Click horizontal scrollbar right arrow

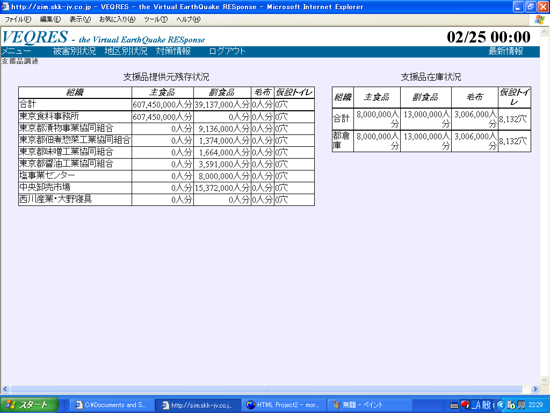[534, 389]
